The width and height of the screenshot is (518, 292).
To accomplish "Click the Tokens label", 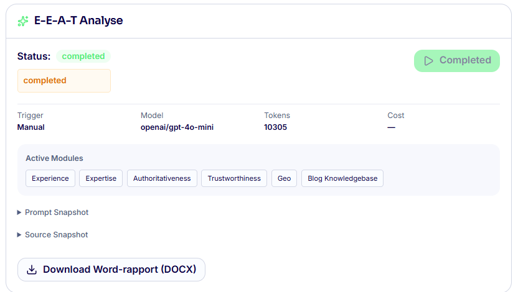I will (x=277, y=116).
